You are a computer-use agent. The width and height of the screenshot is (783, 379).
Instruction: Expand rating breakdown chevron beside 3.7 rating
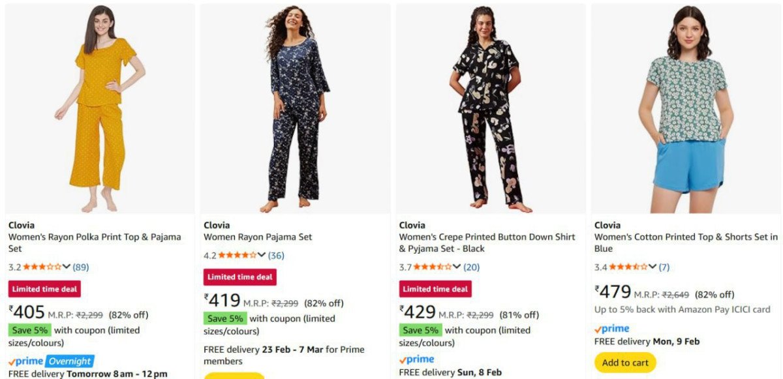(457, 267)
